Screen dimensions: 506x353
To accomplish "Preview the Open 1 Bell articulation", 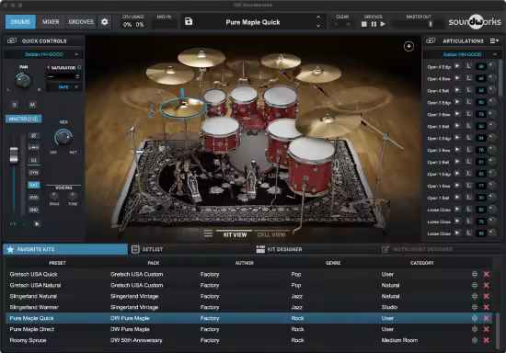I will pos(457,198).
